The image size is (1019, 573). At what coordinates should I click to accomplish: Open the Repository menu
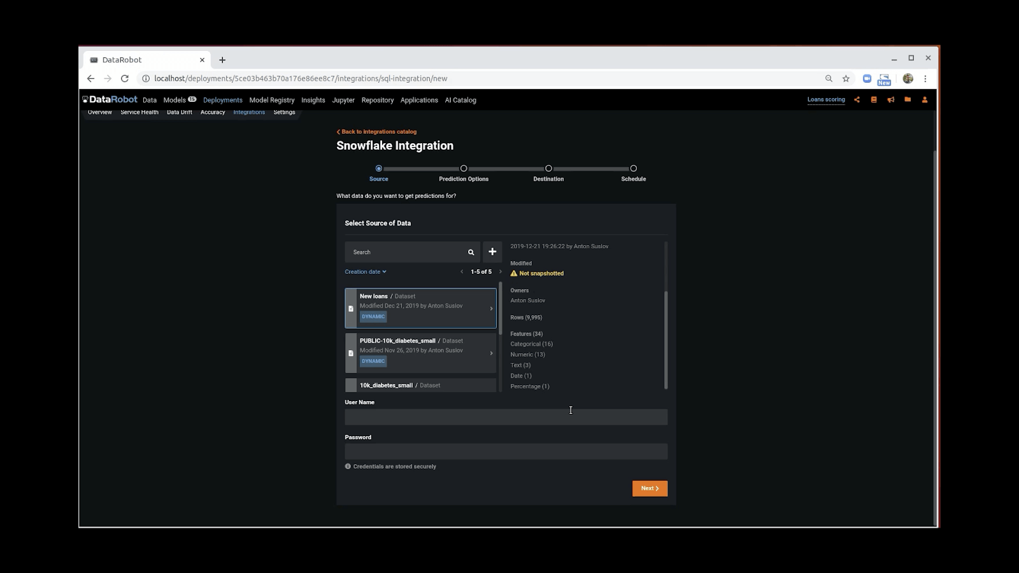[x=378, y=100]
